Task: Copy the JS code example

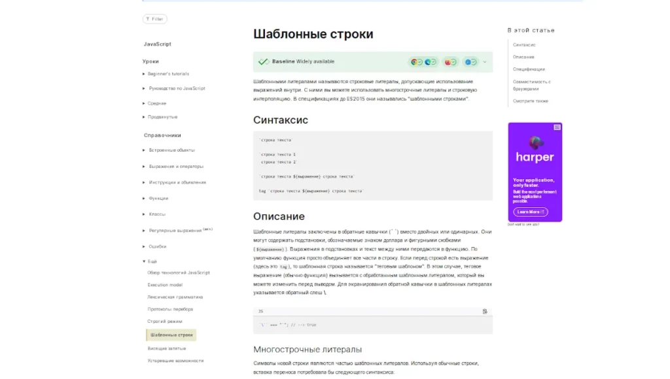Action: [x=485, y=312]
